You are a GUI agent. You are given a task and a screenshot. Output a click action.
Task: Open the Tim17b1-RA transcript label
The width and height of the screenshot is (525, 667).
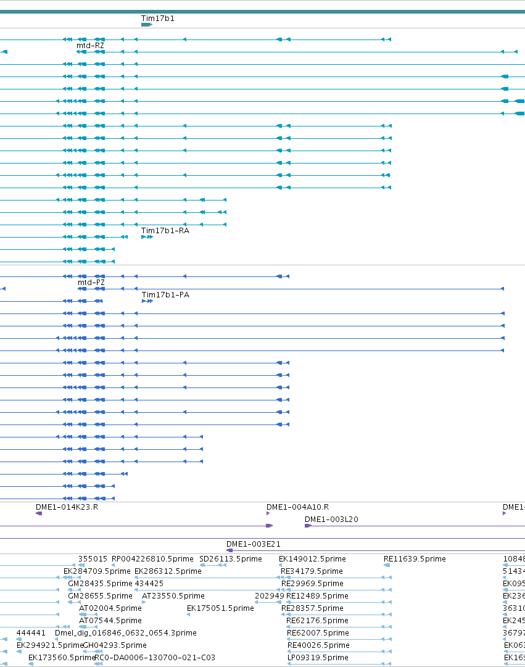(x=165, y=231)
